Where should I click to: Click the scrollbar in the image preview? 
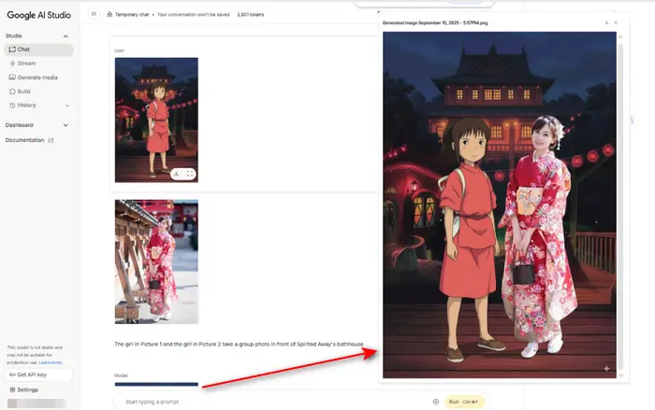click(620, 206)
